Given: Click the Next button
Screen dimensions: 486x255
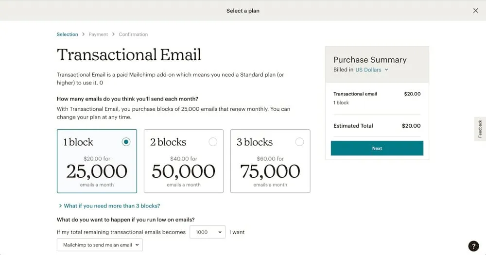Looking at the screenshot, I should click(x=377, y=148).
